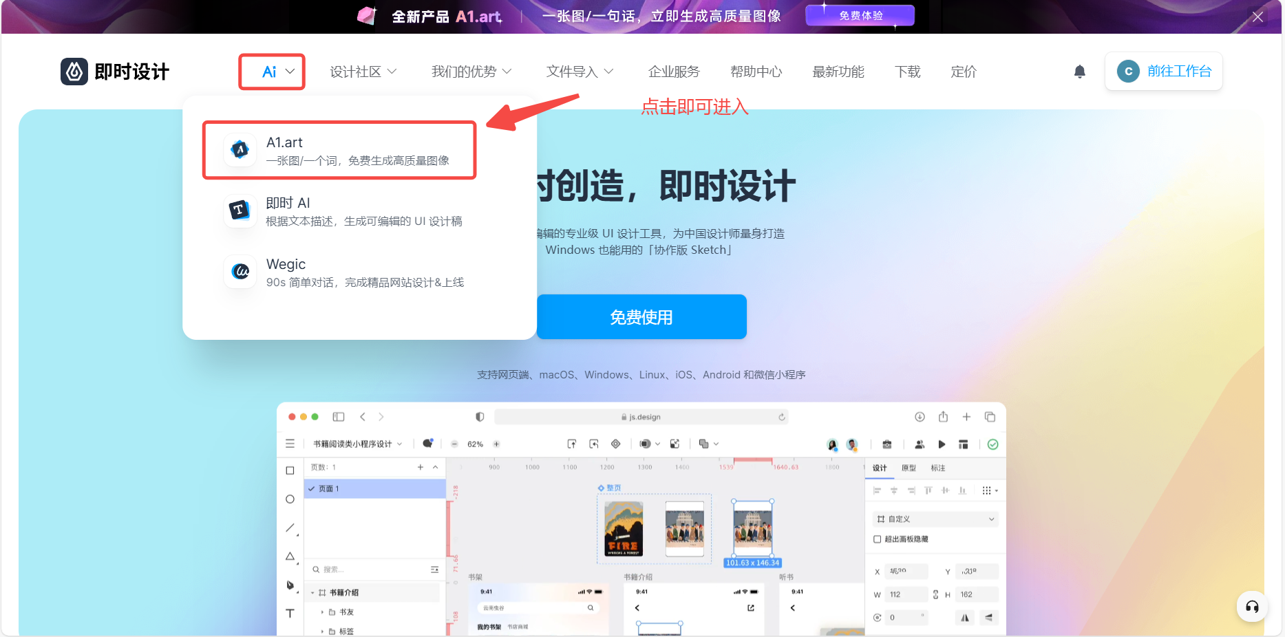Go to 帮助中心
This screenshot has height=637, width=1285.
point(756,72)
